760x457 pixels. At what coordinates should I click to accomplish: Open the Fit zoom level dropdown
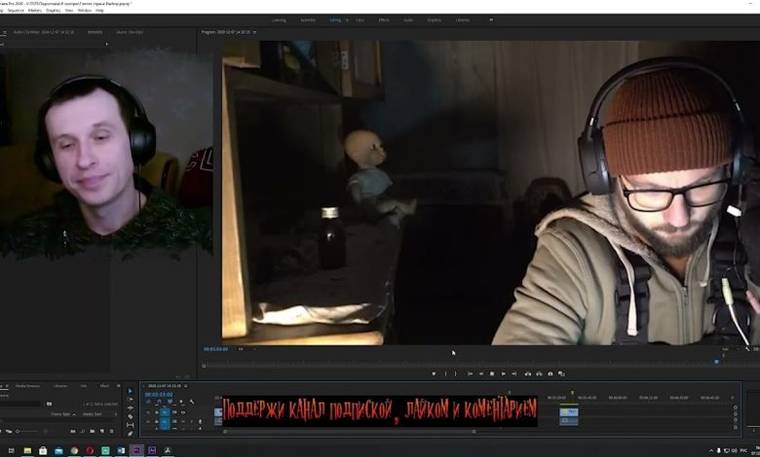pos(246,348)
